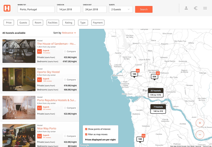Screen dimensions: 212x147
Task: Click the Hostelworld logo icon
Action: pyautogui.click(x=7, y=8)
